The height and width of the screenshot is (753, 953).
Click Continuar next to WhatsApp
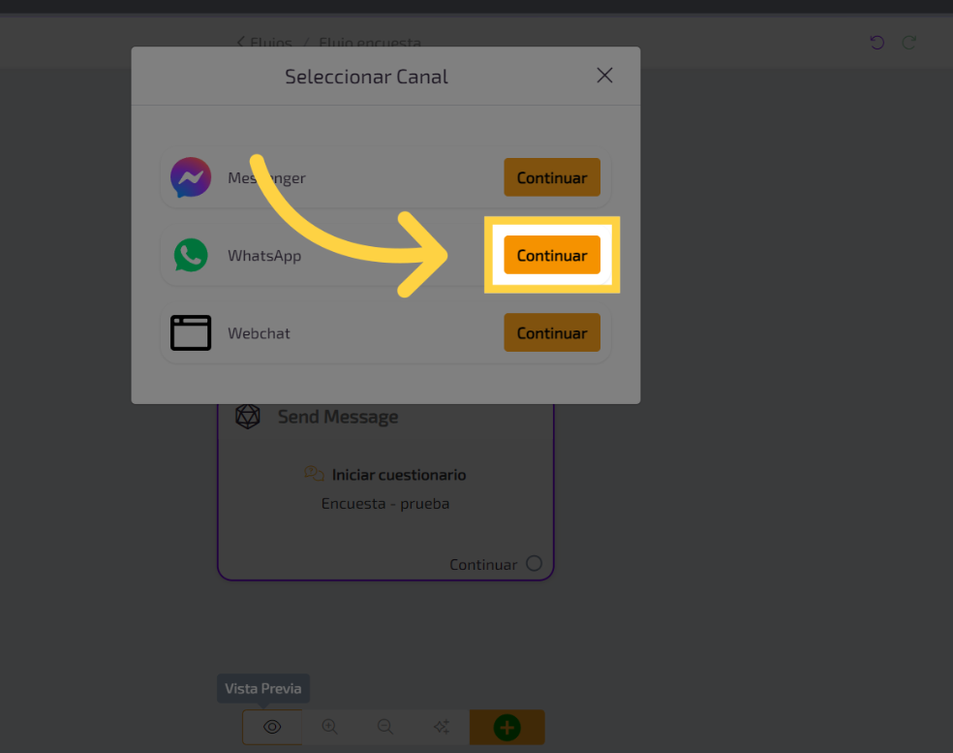pos(551,255)
